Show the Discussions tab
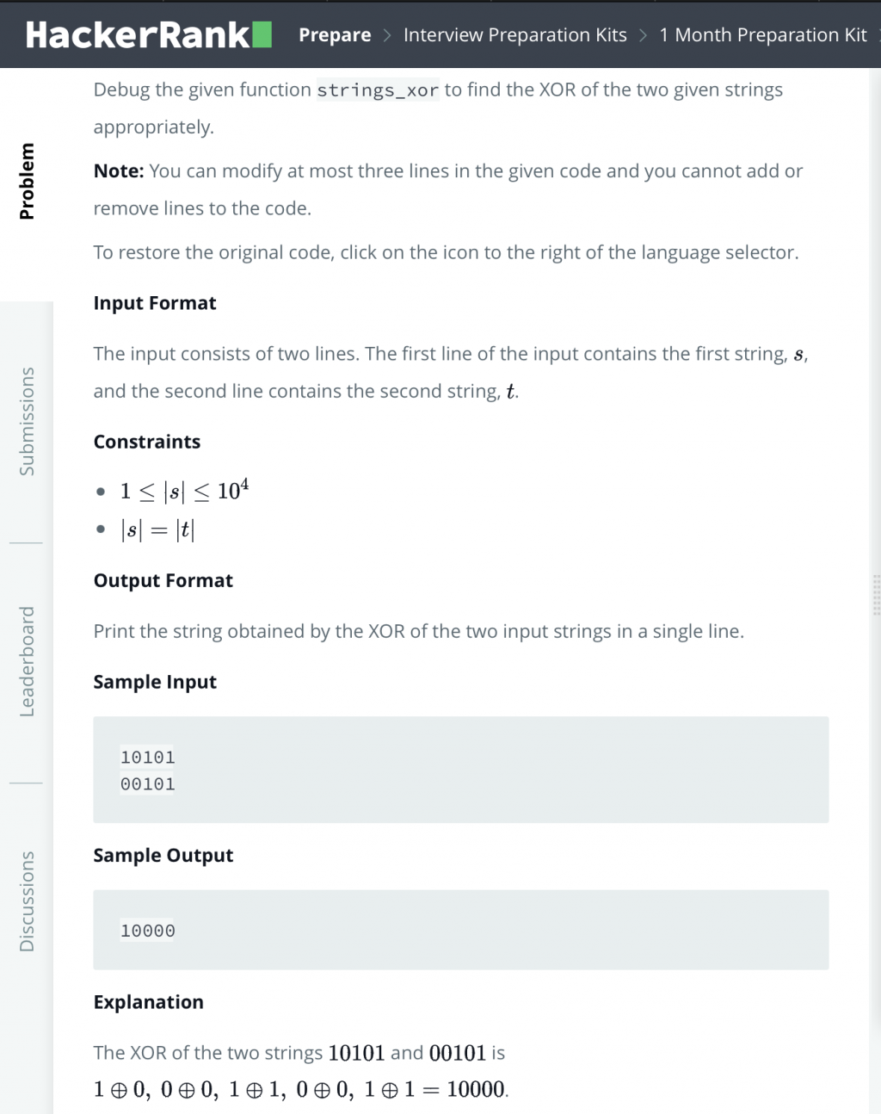The width and height of the screenshot is (881, 1114). coord(27,901)
